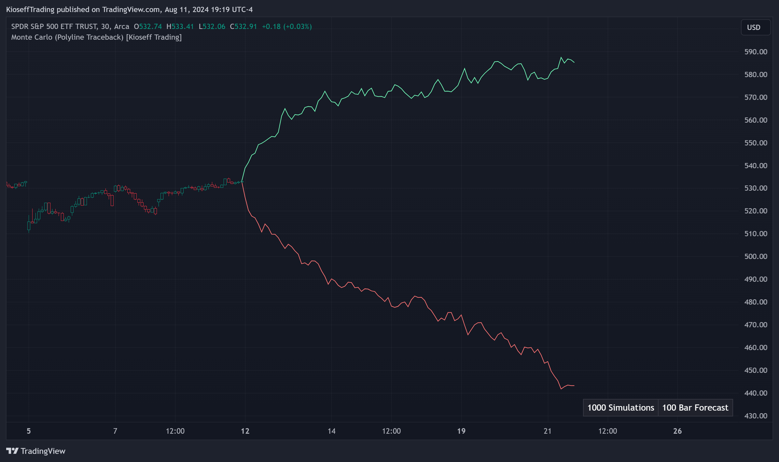Click the 430.00 price axis label
Screen dimensions: 779x462
[x=756, y=416]
